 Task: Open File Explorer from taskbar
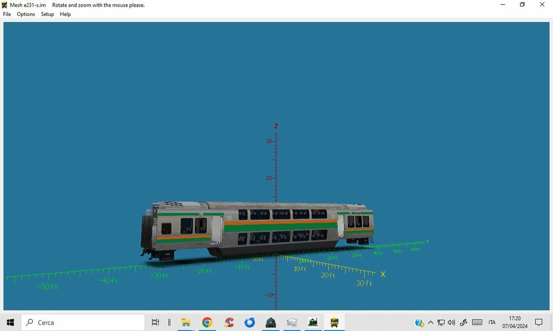[186, 322]
